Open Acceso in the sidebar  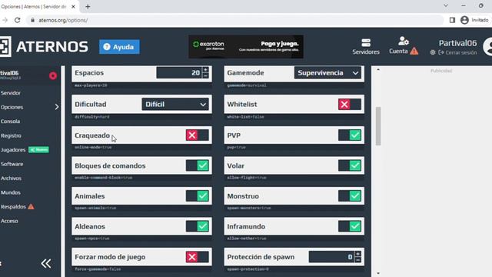[x=9, y=221]
